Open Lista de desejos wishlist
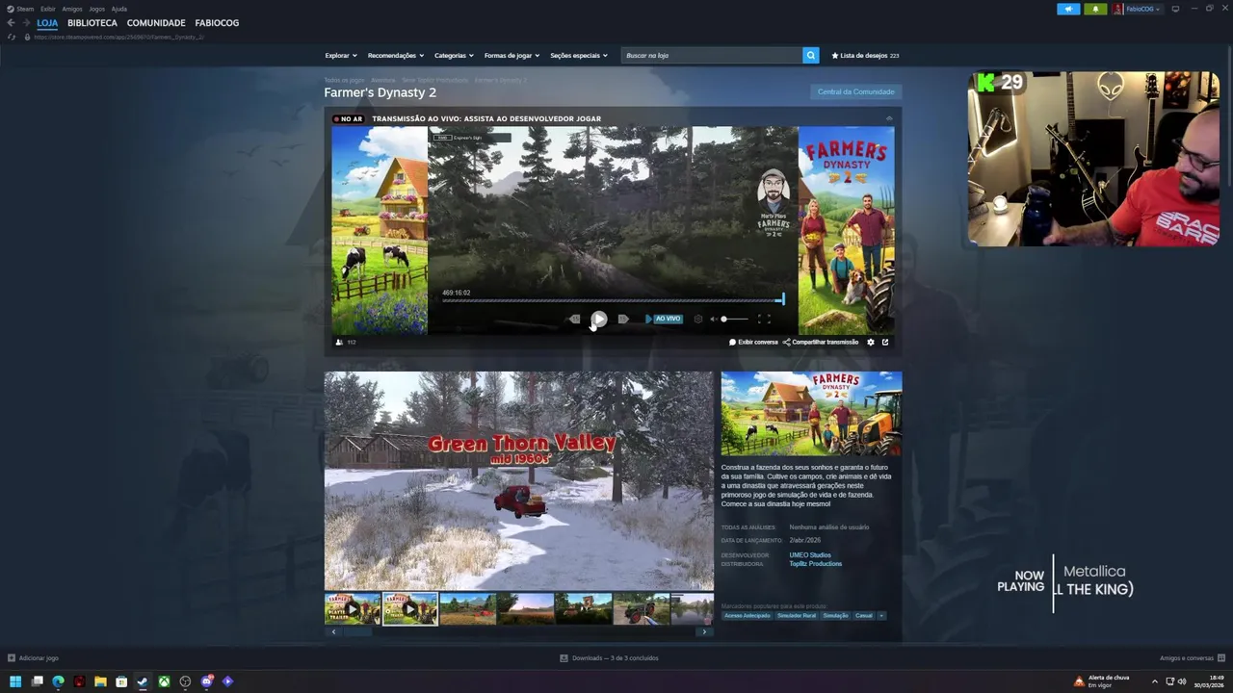The height and width of the screenshot is (693, 1233). 865,56
